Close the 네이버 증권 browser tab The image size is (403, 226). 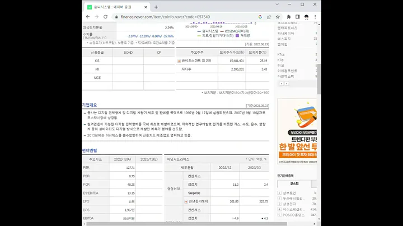tap(146, 7)
